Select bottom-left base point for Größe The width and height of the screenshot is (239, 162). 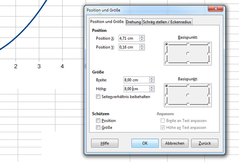(x=167, y=104)
